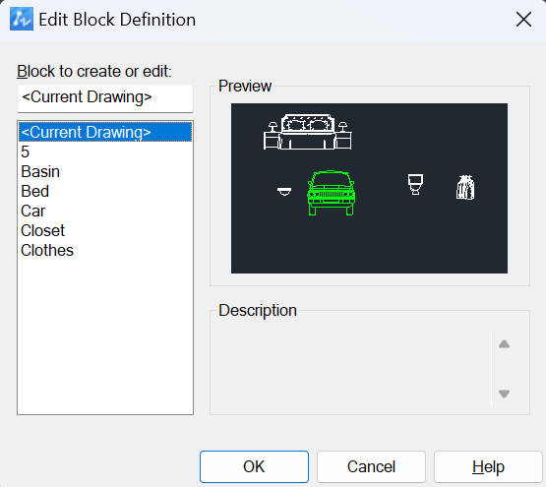Choose the Clothes block
Screen dimensions: 546x487
click(x=105, y=250)
